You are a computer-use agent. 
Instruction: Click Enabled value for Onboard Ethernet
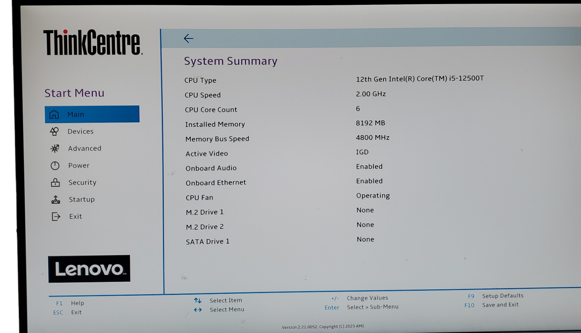click(x=370, y=181)
